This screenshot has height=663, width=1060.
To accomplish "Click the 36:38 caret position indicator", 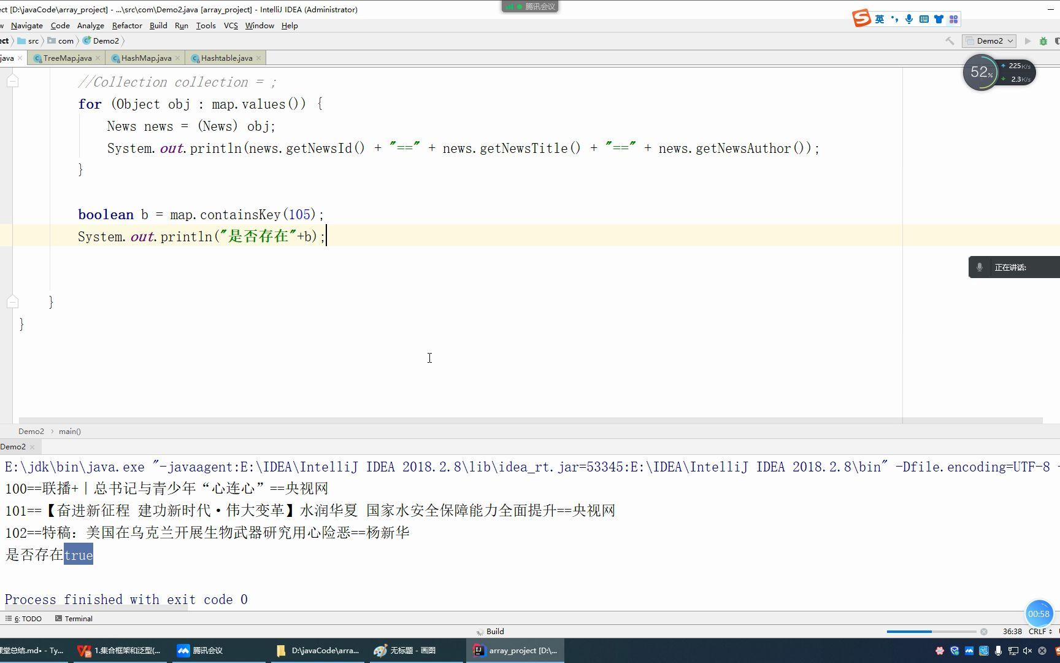I will [x=1012, y=631].
